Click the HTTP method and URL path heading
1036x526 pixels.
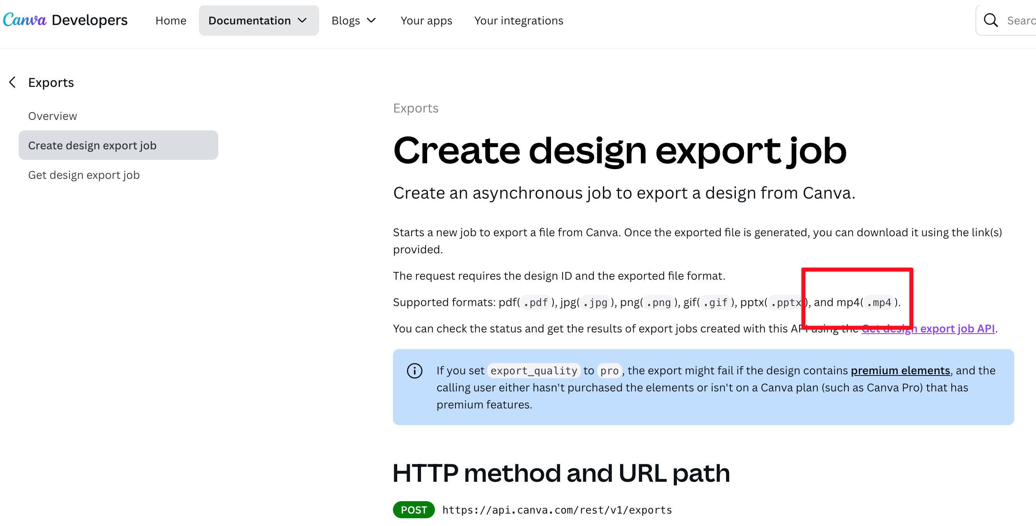click(x=561, y=473)
